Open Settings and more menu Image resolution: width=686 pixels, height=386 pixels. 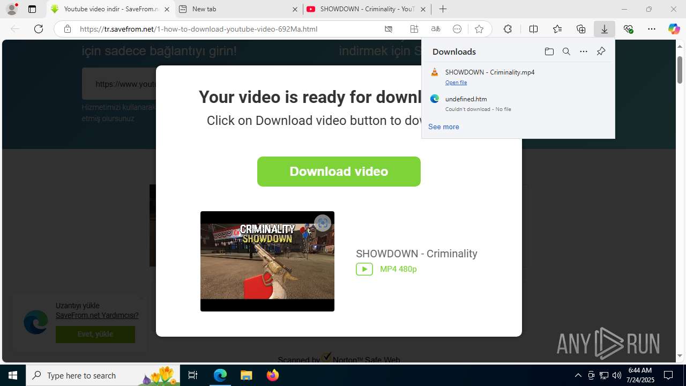coord(652,29)
